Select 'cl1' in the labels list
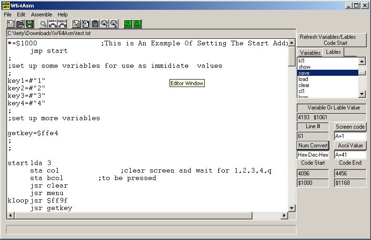 pyautogui.click(x=328, y=91)
